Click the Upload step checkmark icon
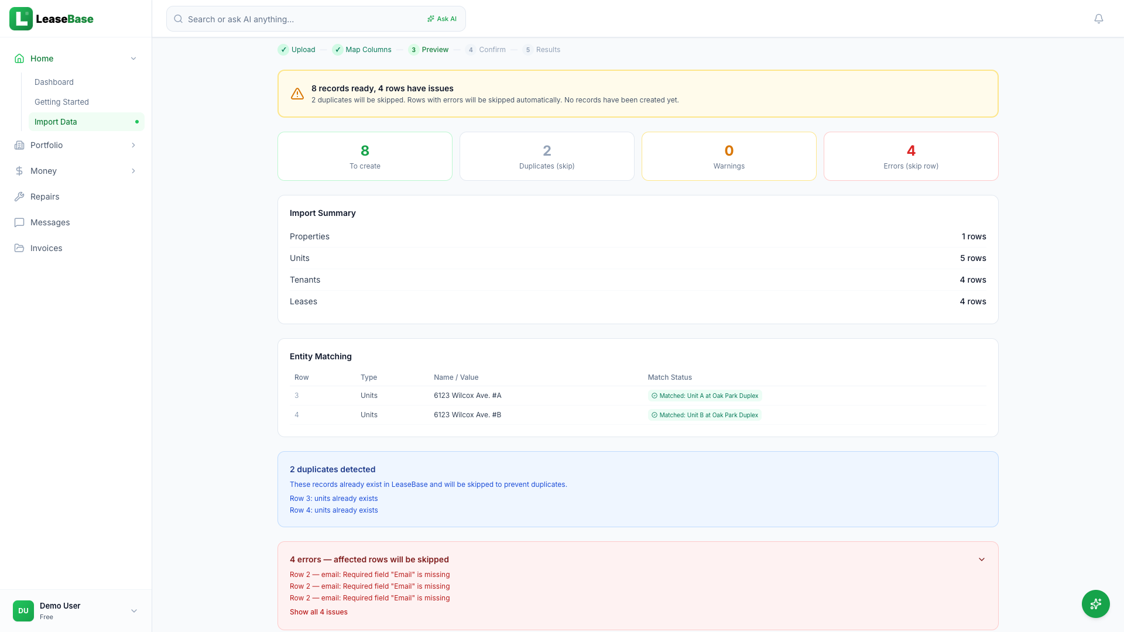This screenshot has height=632, width=1124. (x=283, y=50)
